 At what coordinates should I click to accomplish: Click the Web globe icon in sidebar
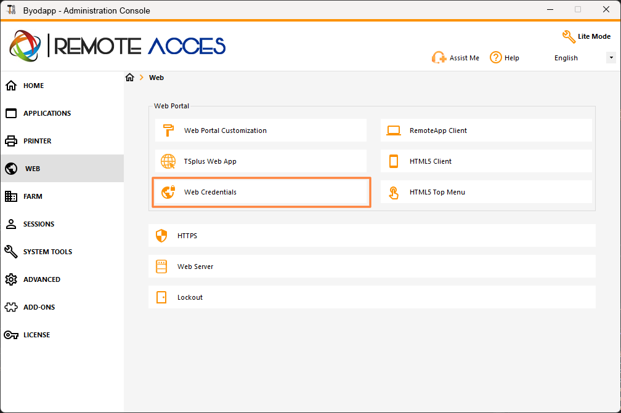(x=11, y=169)
